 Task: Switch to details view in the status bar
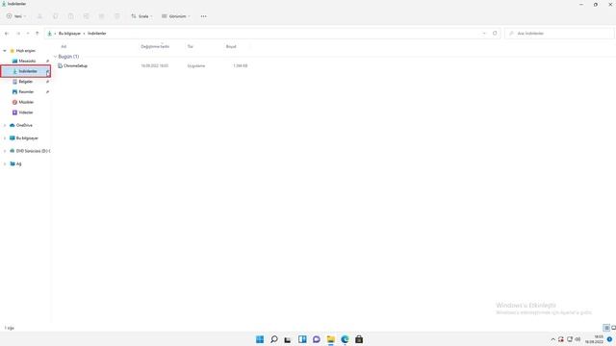606,328
